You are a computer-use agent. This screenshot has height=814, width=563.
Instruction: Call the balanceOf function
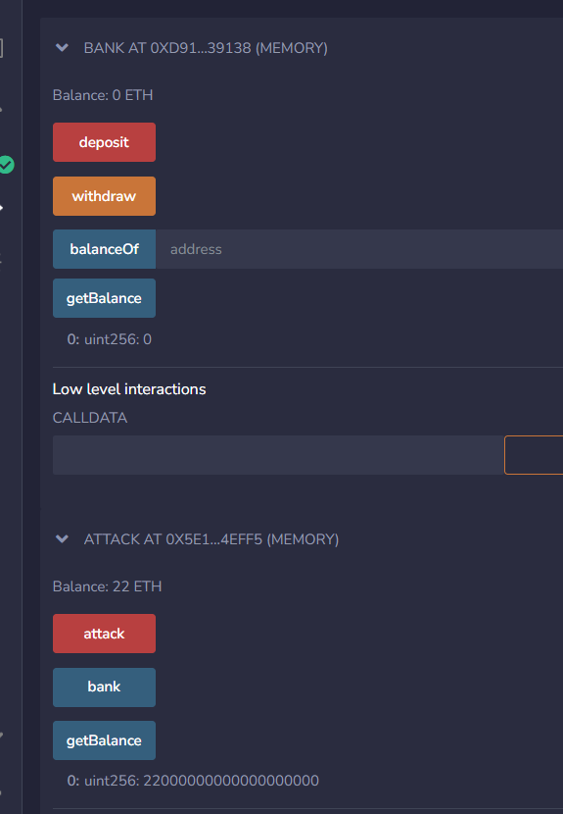(x=104, y=249)
